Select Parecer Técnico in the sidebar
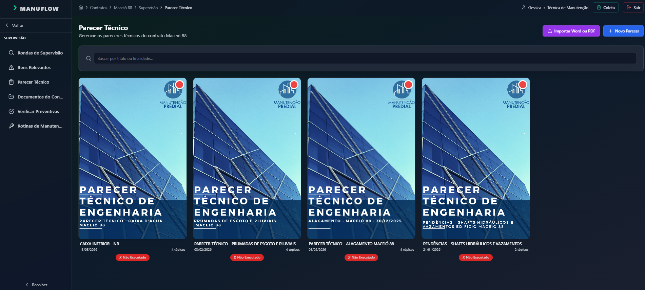This screenshot has height=290, width=645. 36,82
